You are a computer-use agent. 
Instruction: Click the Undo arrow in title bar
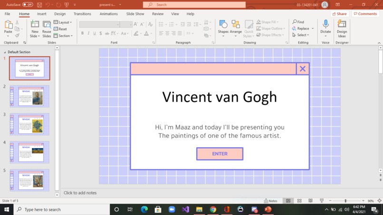pos(48,5)
